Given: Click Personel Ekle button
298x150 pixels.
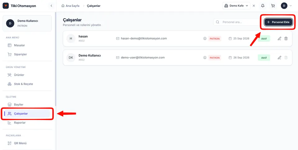Looking at the screenshot, I should 278,22.
